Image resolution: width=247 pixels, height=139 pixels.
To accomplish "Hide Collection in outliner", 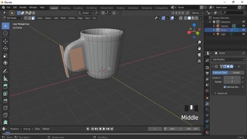I will click(x=244, y=22).
